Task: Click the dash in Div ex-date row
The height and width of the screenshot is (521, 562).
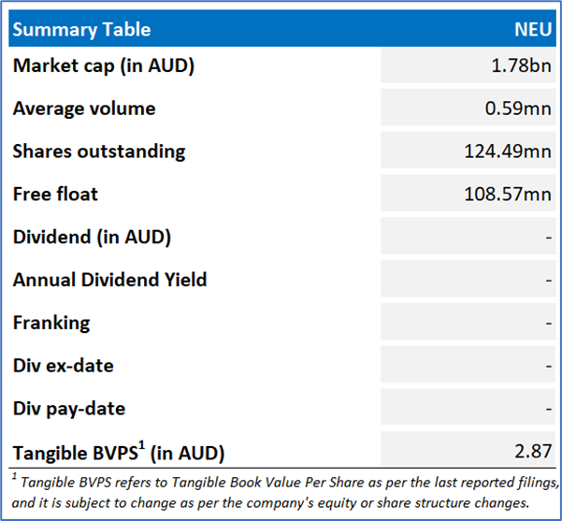Action: [x=549, y=366]
